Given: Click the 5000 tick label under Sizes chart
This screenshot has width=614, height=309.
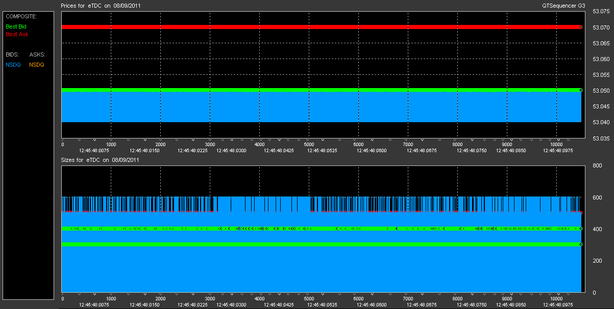Looking at the screenshot, I should pyautogui.click(x=309, y=299).
